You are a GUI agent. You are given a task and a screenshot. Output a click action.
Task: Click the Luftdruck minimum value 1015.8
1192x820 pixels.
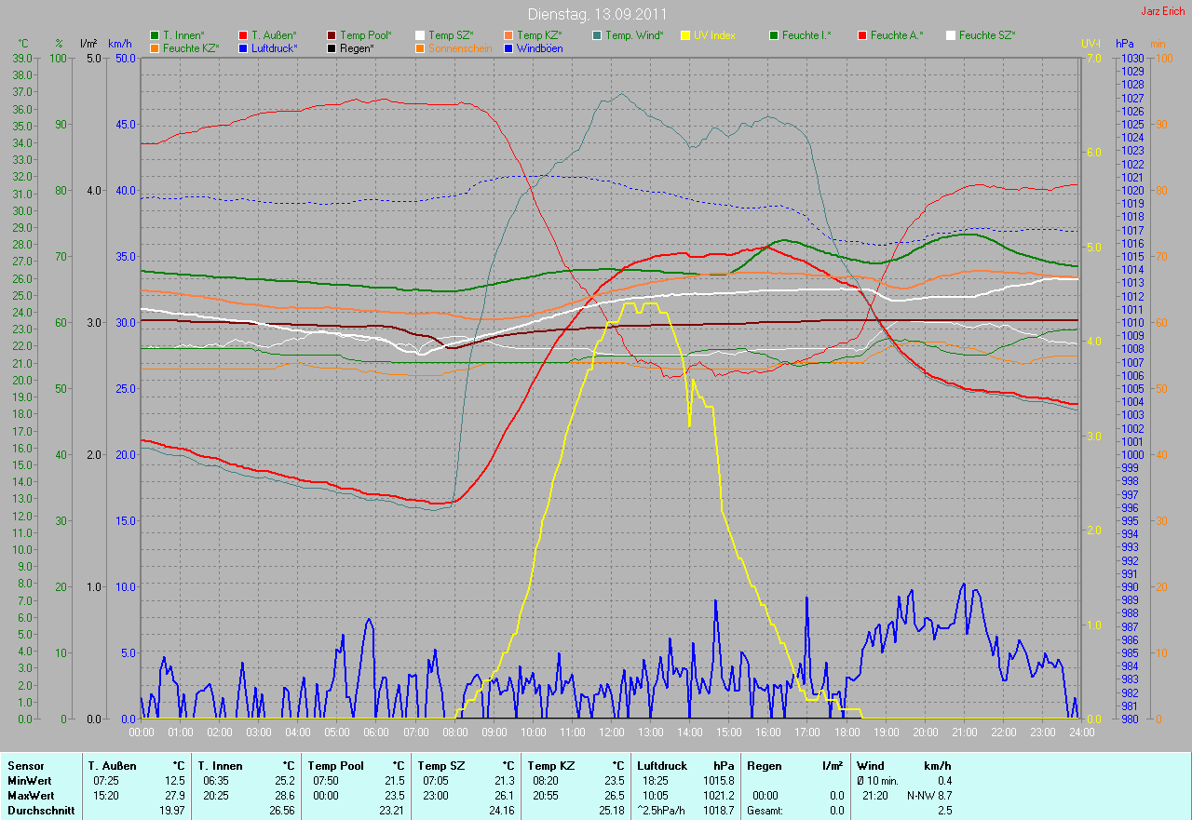(718, 780)
